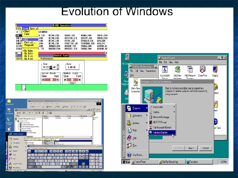
Task: Open Connections menu in Dial-Up Networking window
Action: point(151,71)
